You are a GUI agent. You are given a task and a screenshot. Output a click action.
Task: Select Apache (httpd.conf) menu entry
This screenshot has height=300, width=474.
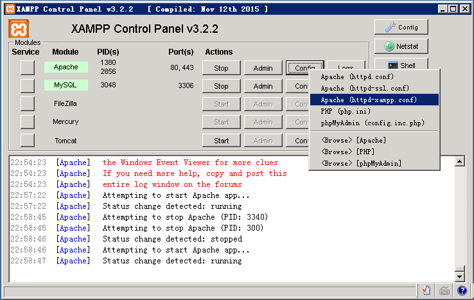click(374, 76)
